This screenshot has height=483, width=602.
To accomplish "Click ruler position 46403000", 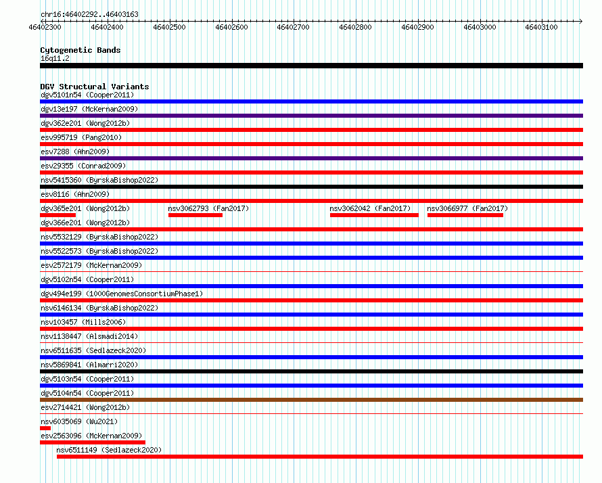I will [480, 27].
